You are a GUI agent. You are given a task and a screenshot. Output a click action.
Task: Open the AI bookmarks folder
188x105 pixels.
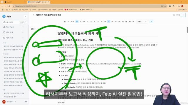coord(8,10)
